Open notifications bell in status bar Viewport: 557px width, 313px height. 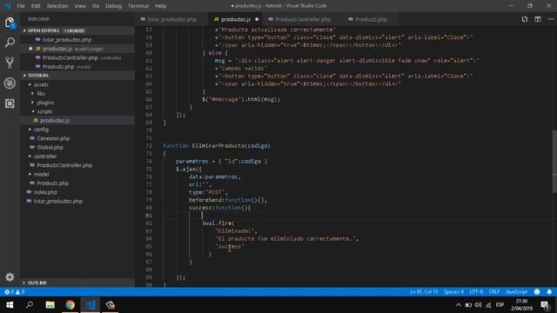point(549,292)
